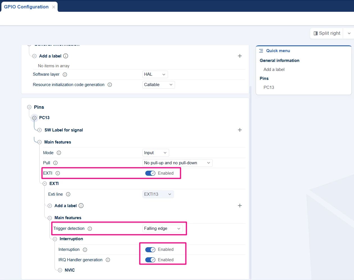Collapse the PC13 pin tree node
Image resolution: width=354 pixels, height=280 pixels.
34,118
